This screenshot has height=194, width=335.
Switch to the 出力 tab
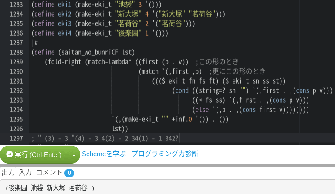pos(8,172)
